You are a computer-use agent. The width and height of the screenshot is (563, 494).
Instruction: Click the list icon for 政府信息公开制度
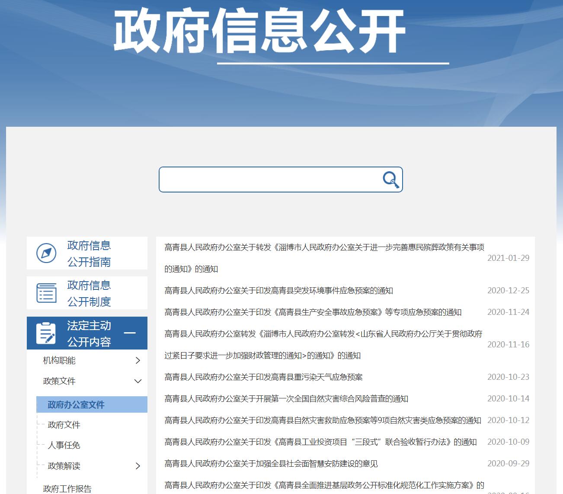pyautogui.click(x=46, y=293)
